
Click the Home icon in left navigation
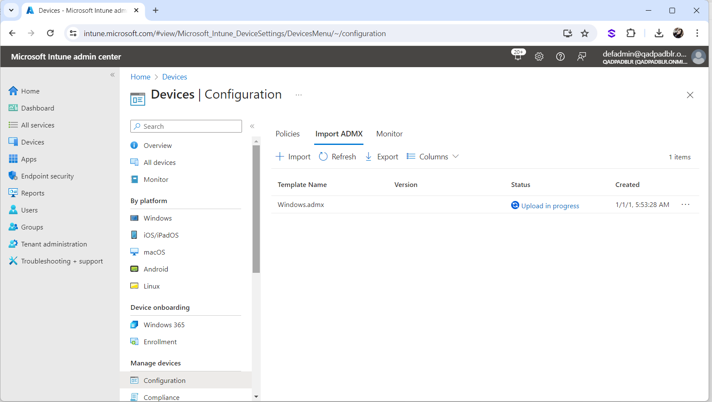[x=13, y=91]
